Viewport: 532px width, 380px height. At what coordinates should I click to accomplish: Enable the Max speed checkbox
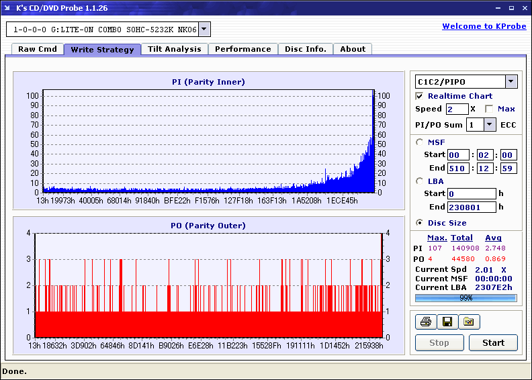click(488, 109)
